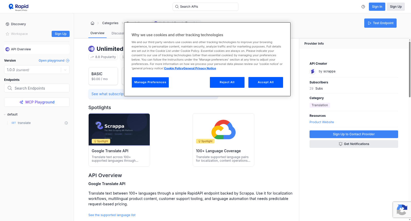Open the Google Translate API spotlight thumbnail

[x=119, y=130]
